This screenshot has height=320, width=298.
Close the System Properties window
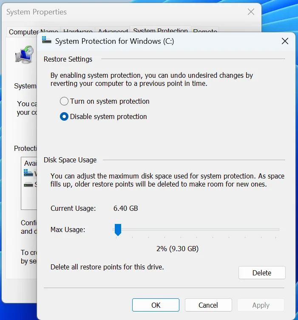(251, 12)
